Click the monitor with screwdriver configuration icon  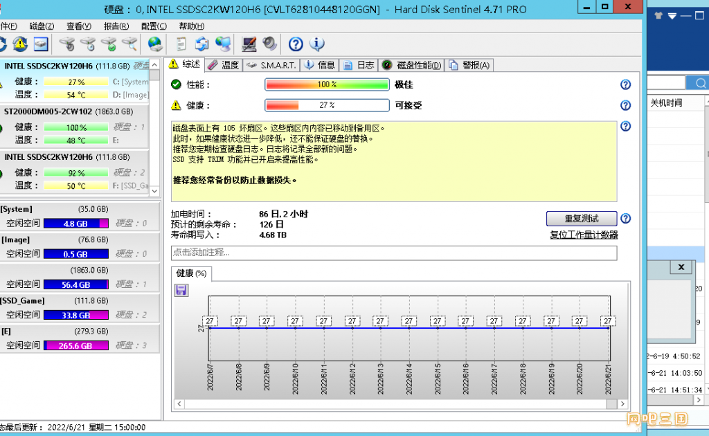point(249,44)
